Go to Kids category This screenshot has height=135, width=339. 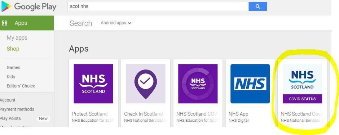click(x=11, y=77)
